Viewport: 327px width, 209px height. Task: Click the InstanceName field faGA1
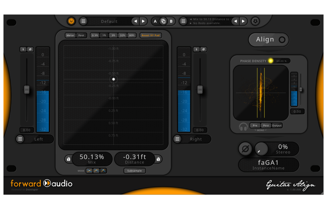[x=268, y=165]
